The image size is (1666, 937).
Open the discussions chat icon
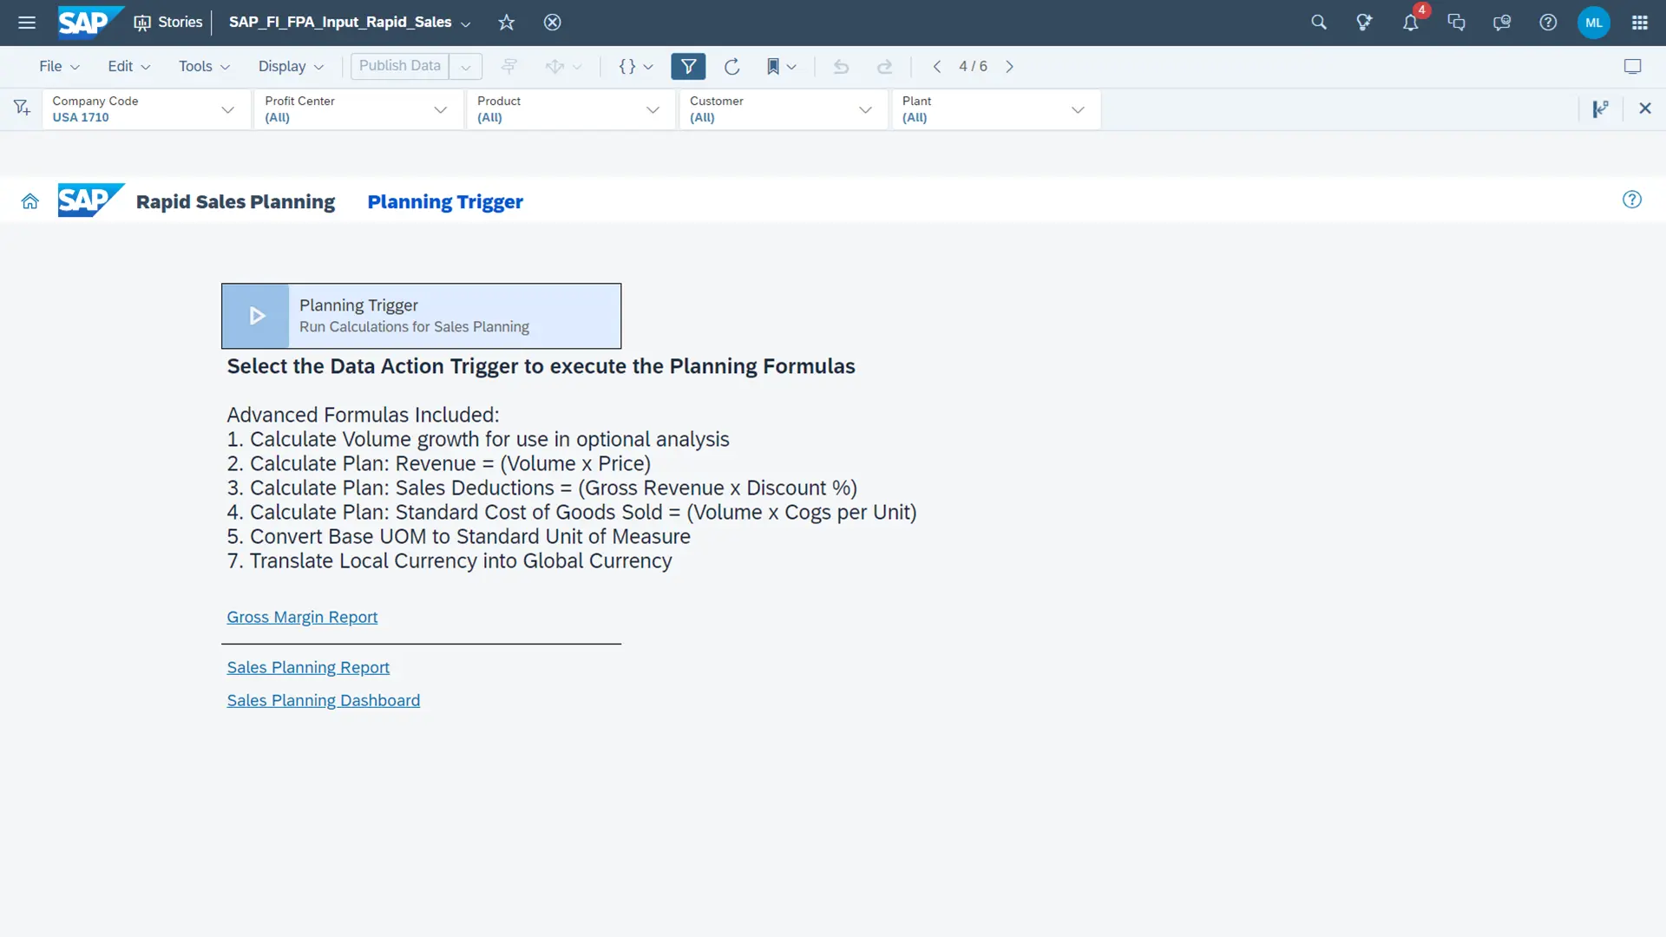[1457, 23]
